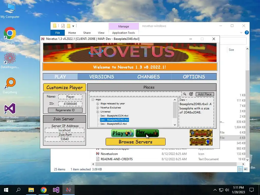Image resolution: width=260 pixels, height=195 pixels.
Task: Open My Computer desktop icon
Action: tap(10, 10)
